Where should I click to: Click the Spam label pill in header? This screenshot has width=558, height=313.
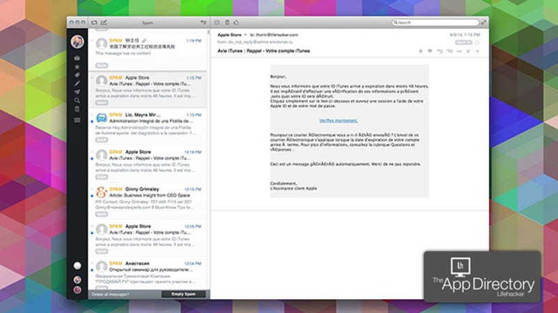463,42
